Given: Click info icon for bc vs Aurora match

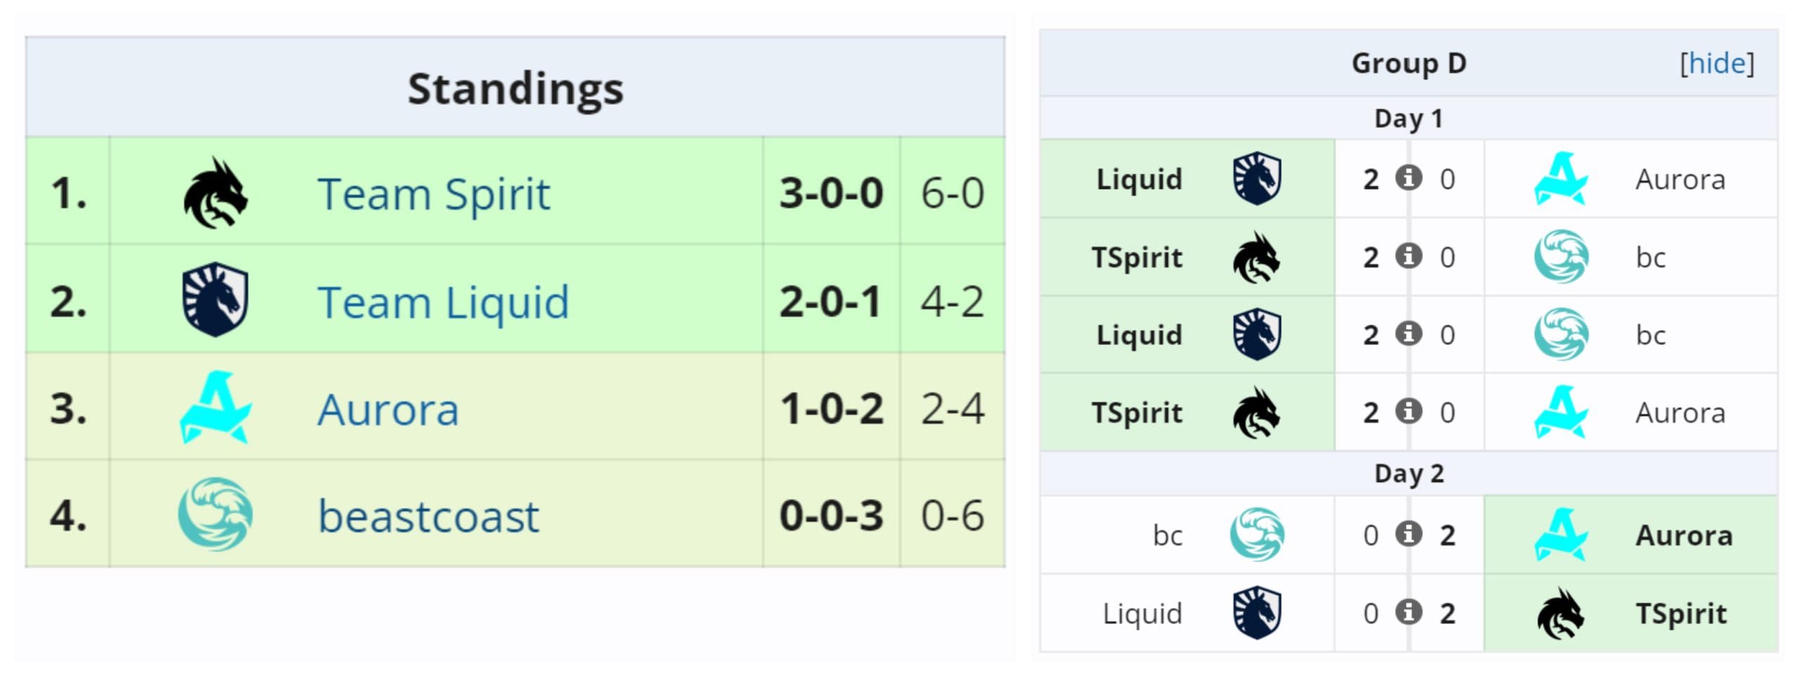Looking at the screenshot, I should [1408, 534].
